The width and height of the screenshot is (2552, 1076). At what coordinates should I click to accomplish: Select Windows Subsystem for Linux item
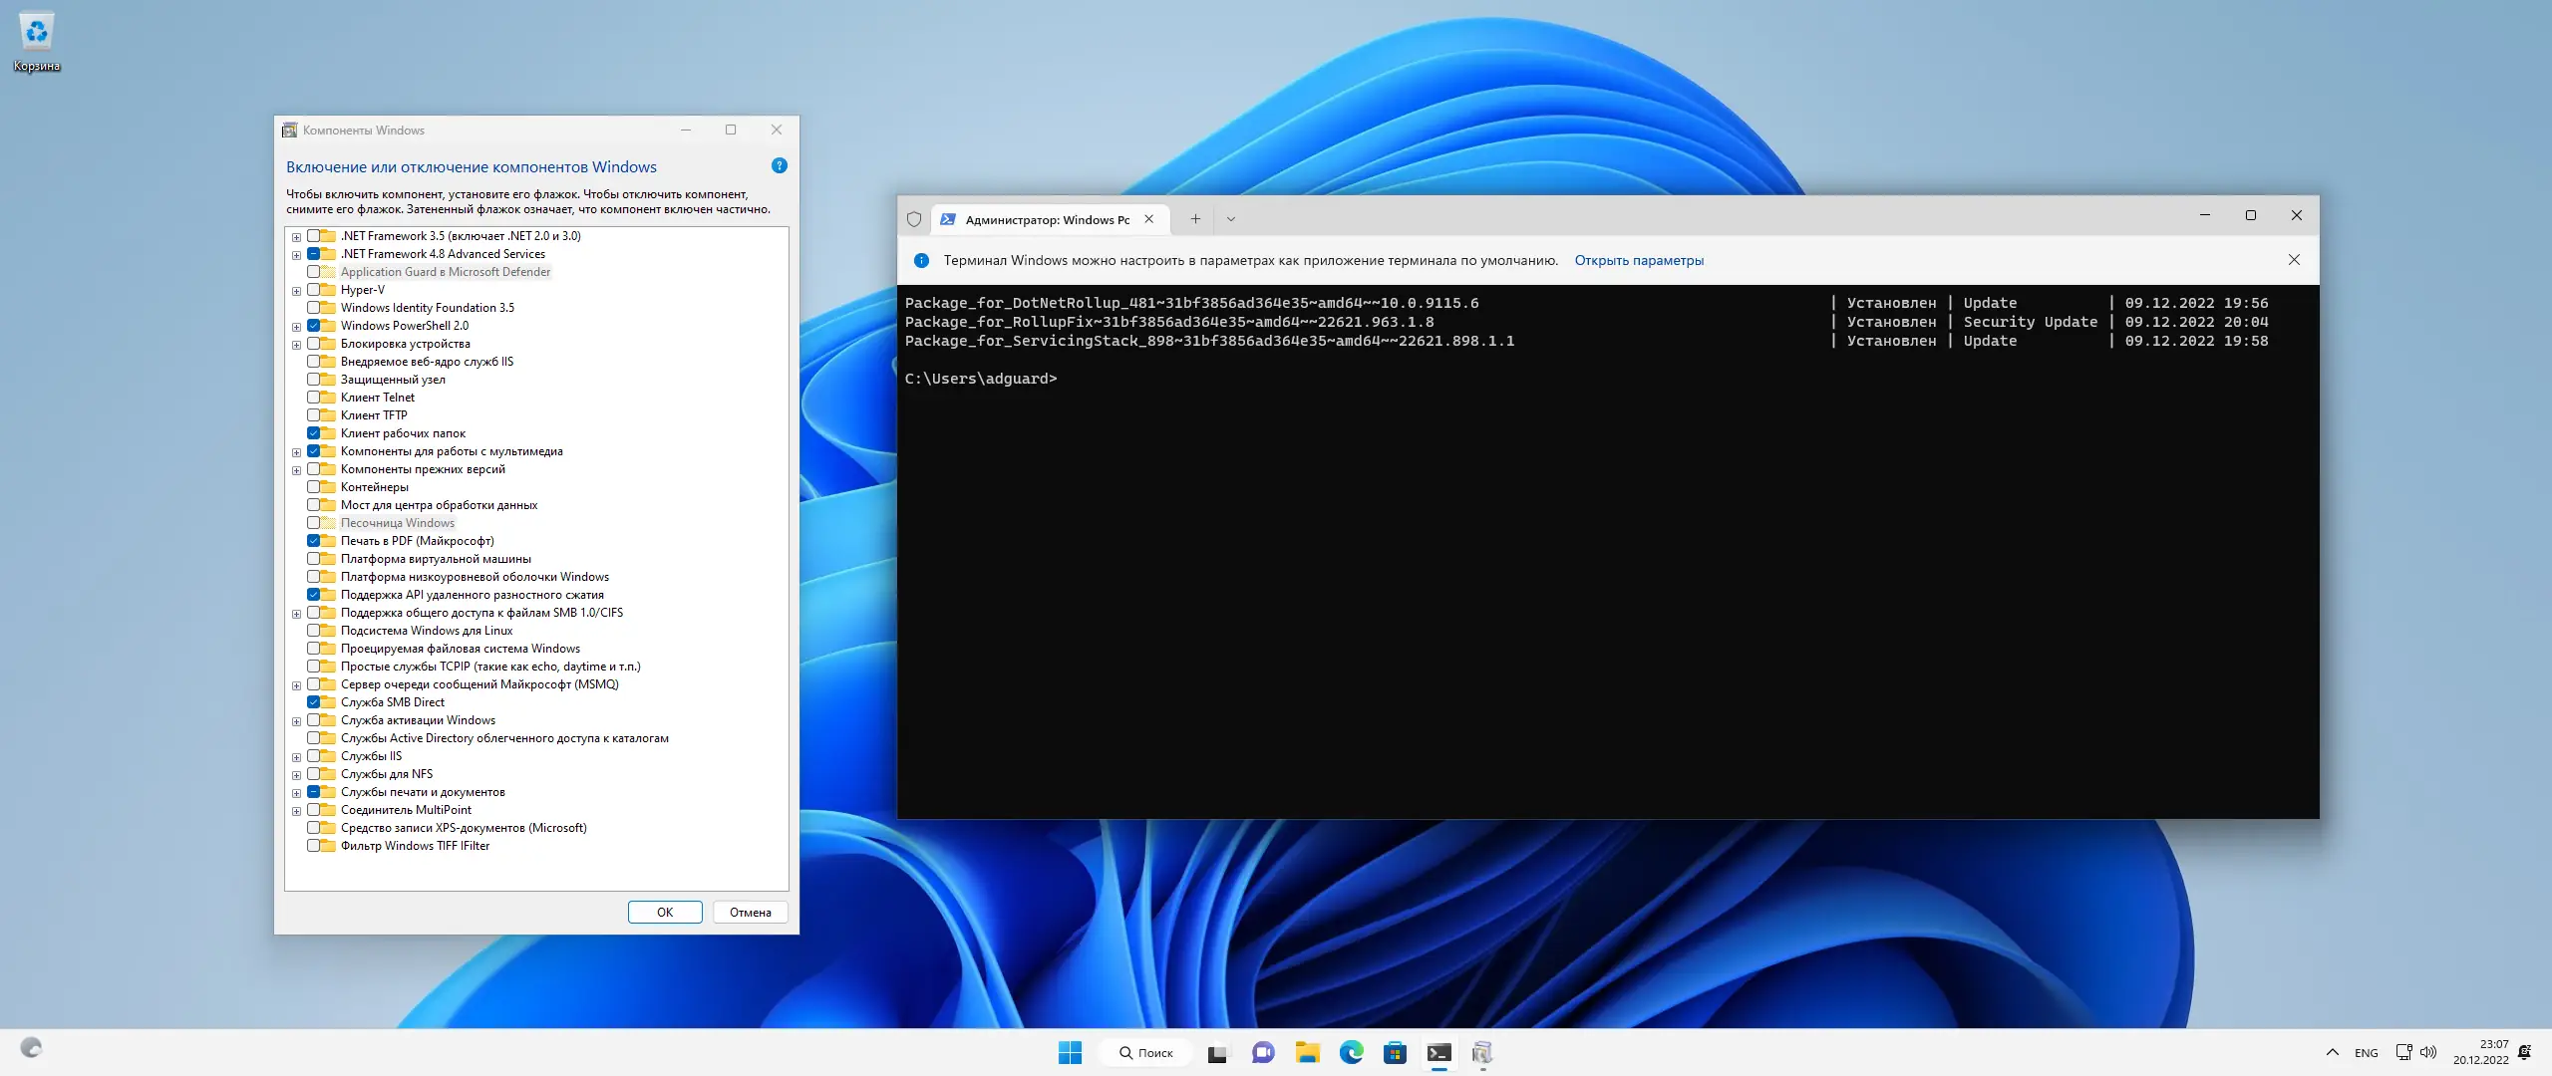(426, 631)
